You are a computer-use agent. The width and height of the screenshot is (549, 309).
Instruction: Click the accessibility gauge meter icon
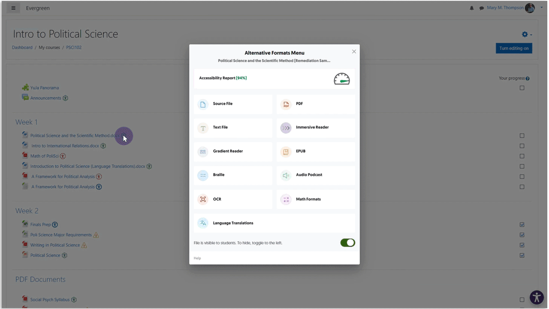[342, 79]
